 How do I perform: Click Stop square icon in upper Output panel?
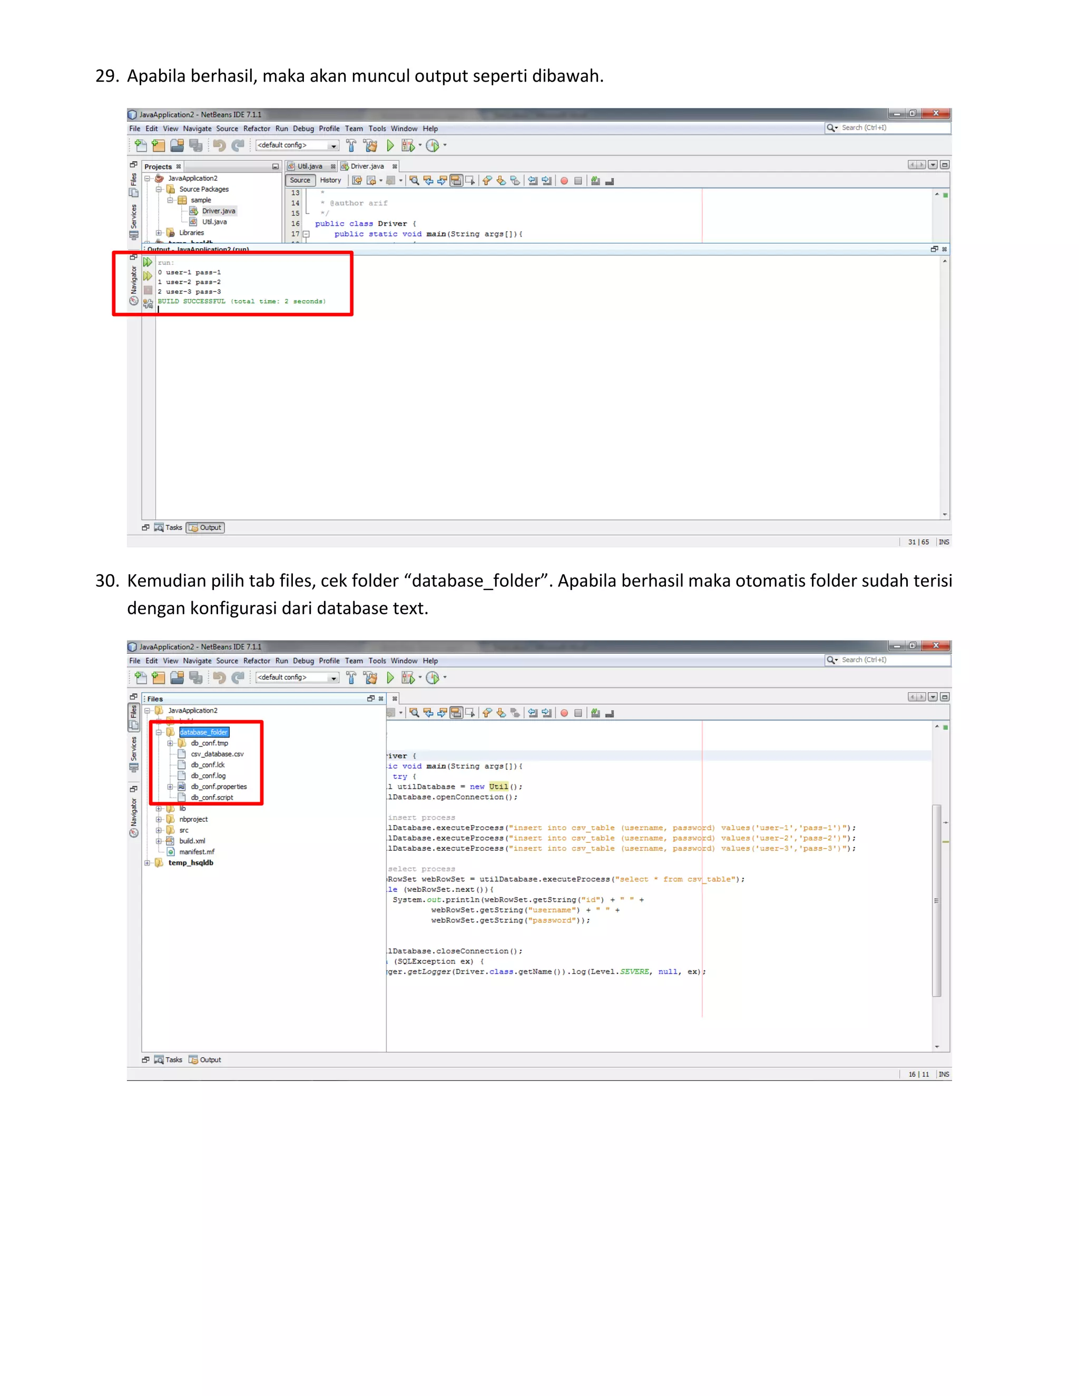tap(148, 290)
